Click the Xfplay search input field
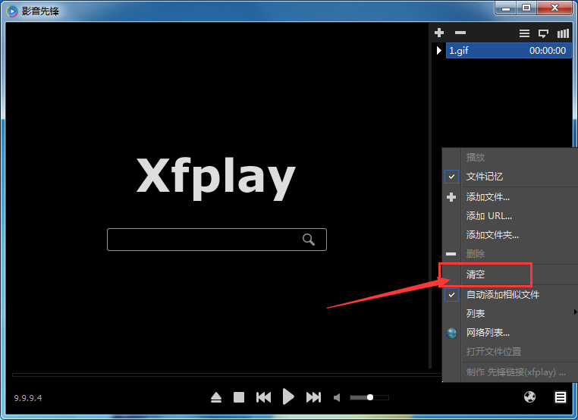 205,240
